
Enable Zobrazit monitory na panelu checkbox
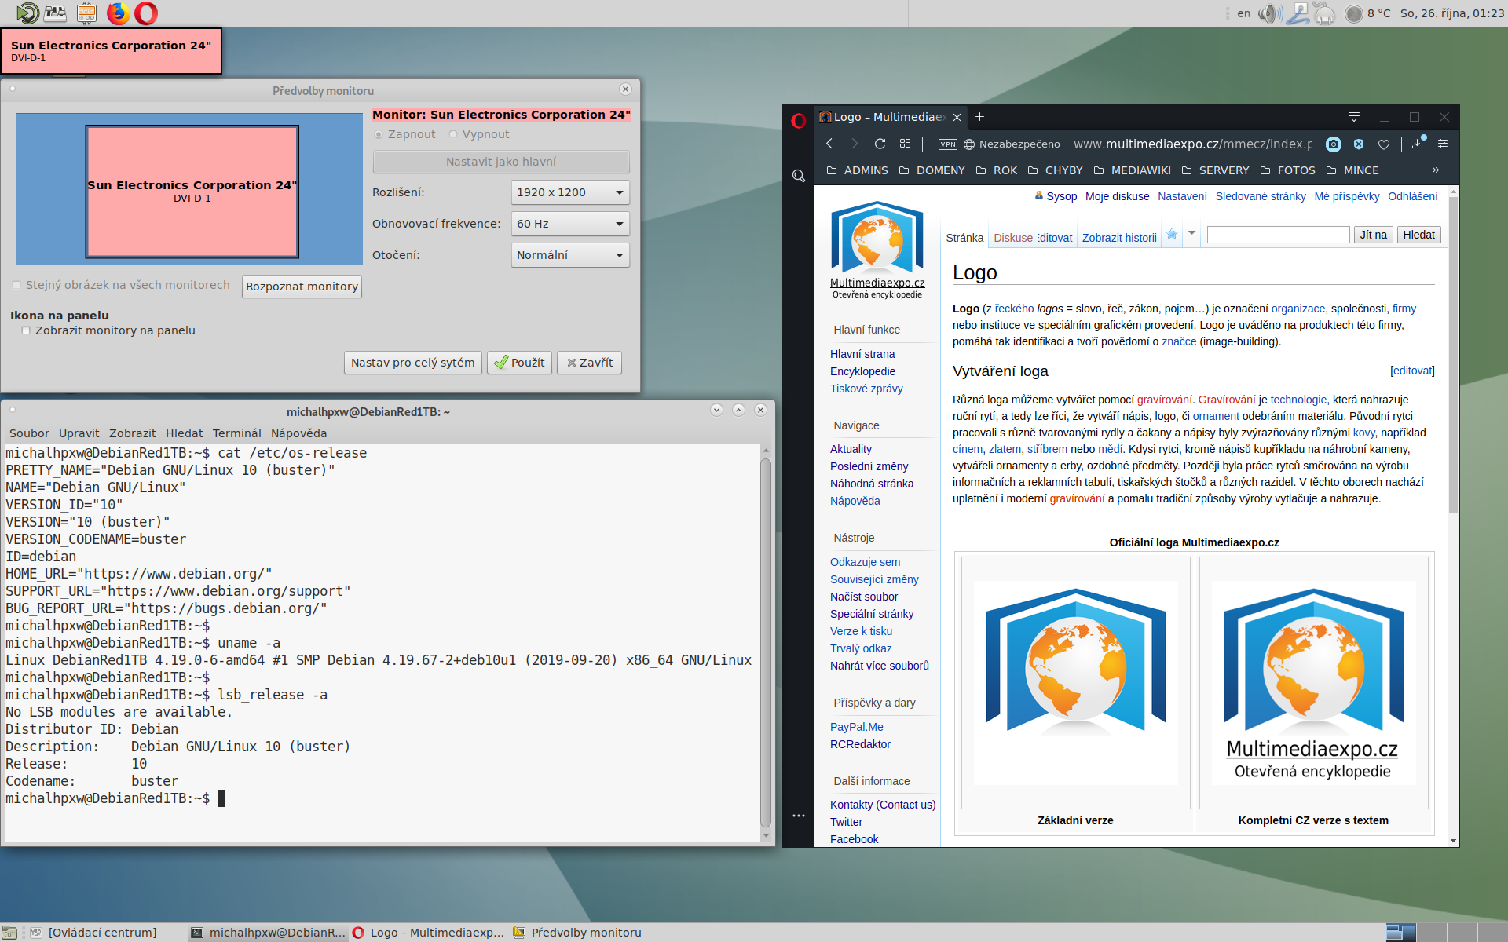click(26, 330)
